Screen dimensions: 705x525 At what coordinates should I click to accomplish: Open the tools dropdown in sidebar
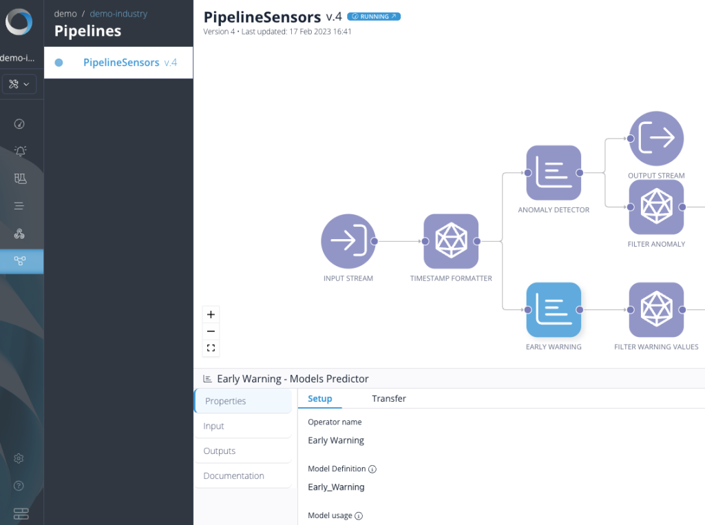click(x=19, y=84)
